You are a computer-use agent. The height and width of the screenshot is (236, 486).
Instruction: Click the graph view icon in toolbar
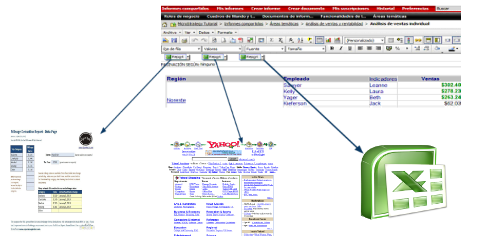coord(328,40)
